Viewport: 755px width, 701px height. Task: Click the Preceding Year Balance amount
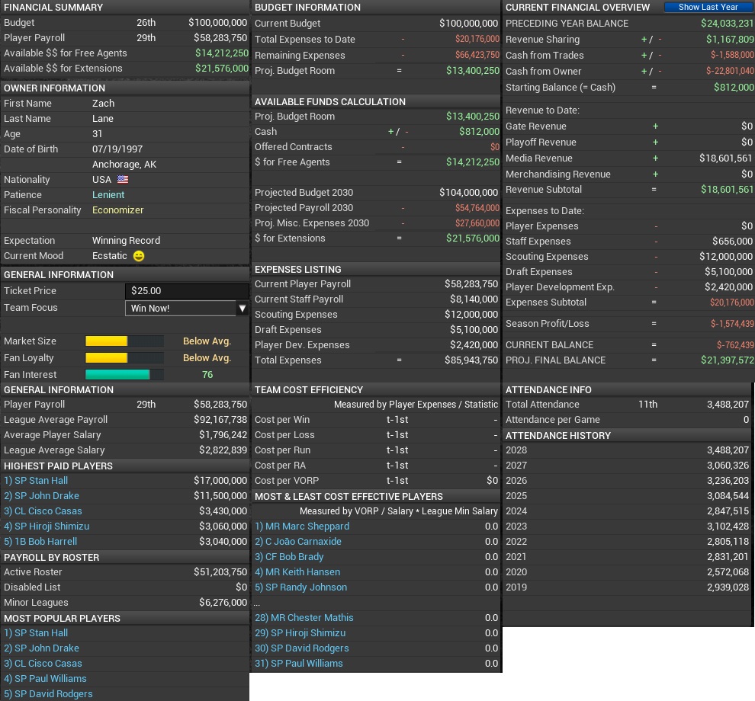pos(727,23)
